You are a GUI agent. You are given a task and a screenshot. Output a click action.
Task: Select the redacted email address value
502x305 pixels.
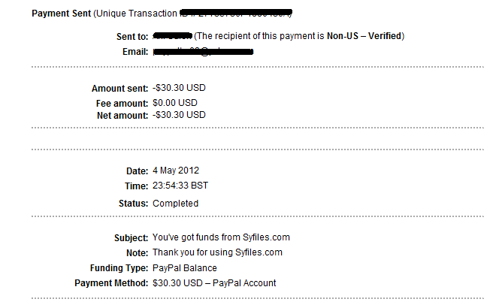[x=201, y=51]
